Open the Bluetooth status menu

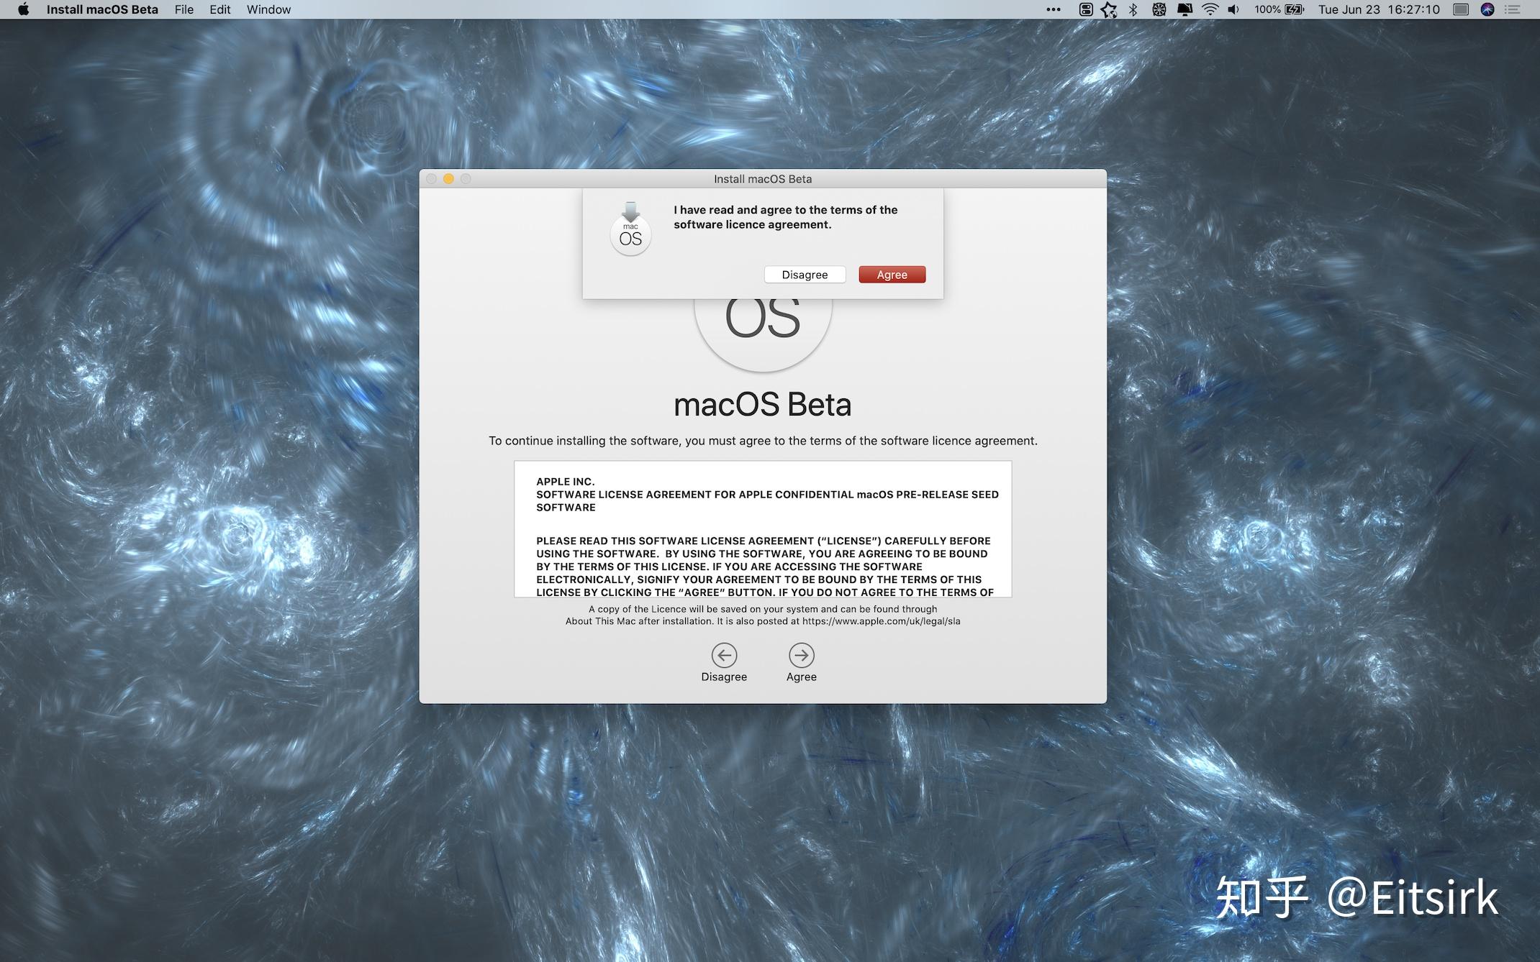tap(1133, 9)
